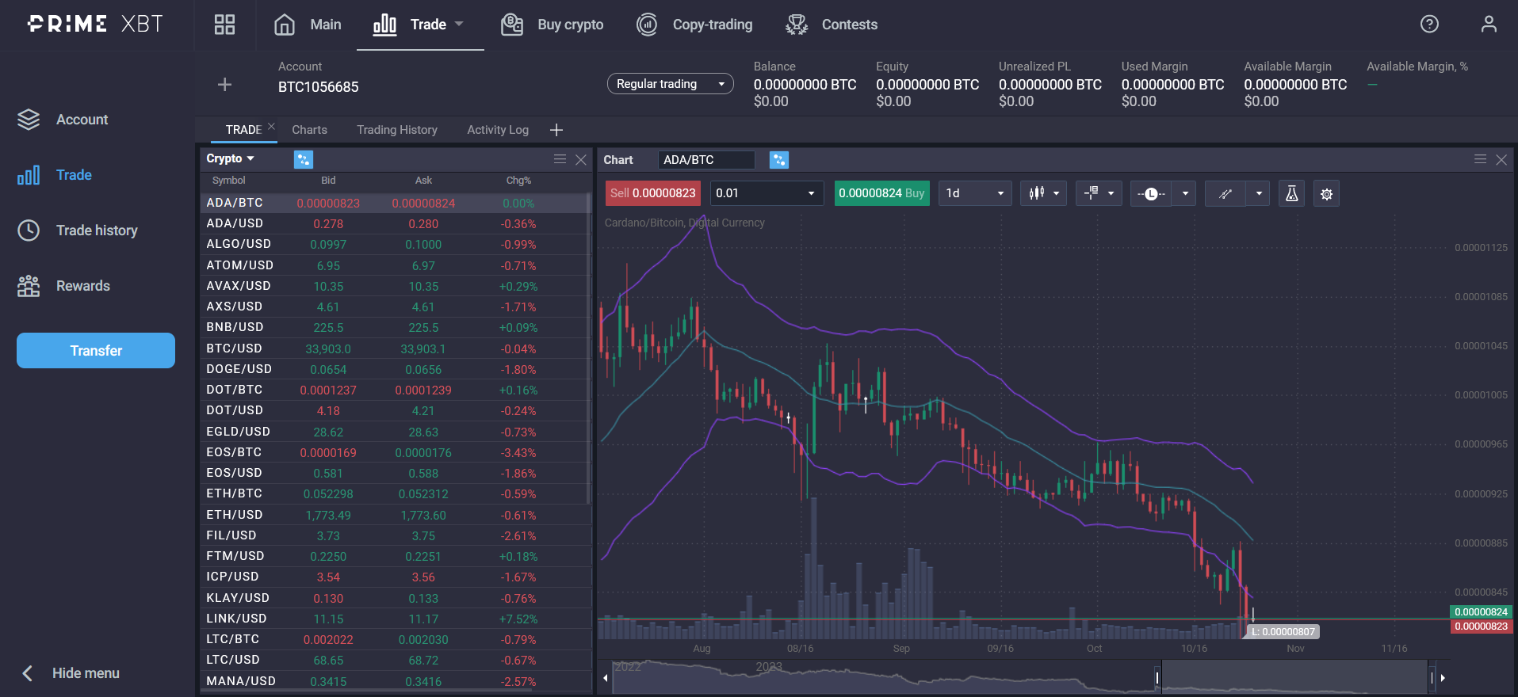Add a new account with plus icon

[224, 85]
